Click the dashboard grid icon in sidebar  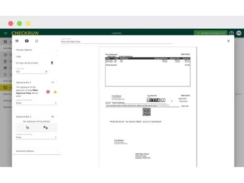click(5, 42)
